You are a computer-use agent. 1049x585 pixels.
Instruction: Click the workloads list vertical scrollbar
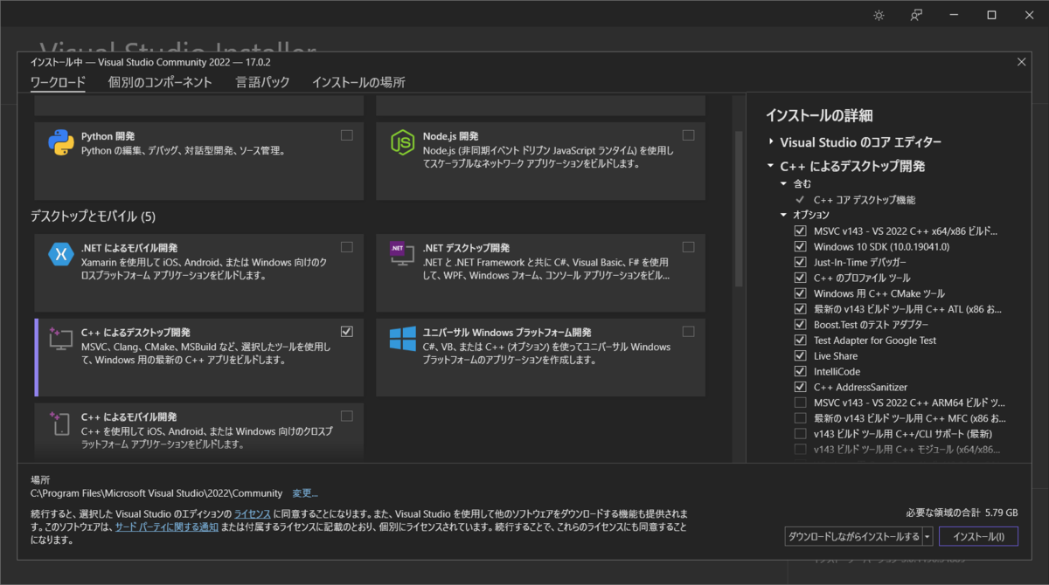point(739,210)
